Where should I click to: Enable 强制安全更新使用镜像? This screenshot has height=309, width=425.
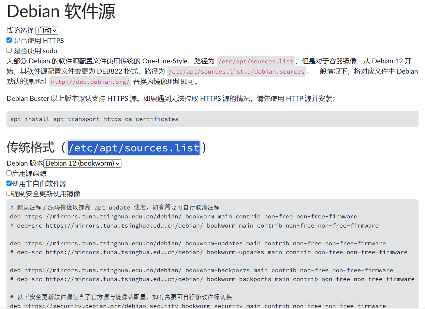click(x=9, y=193)
